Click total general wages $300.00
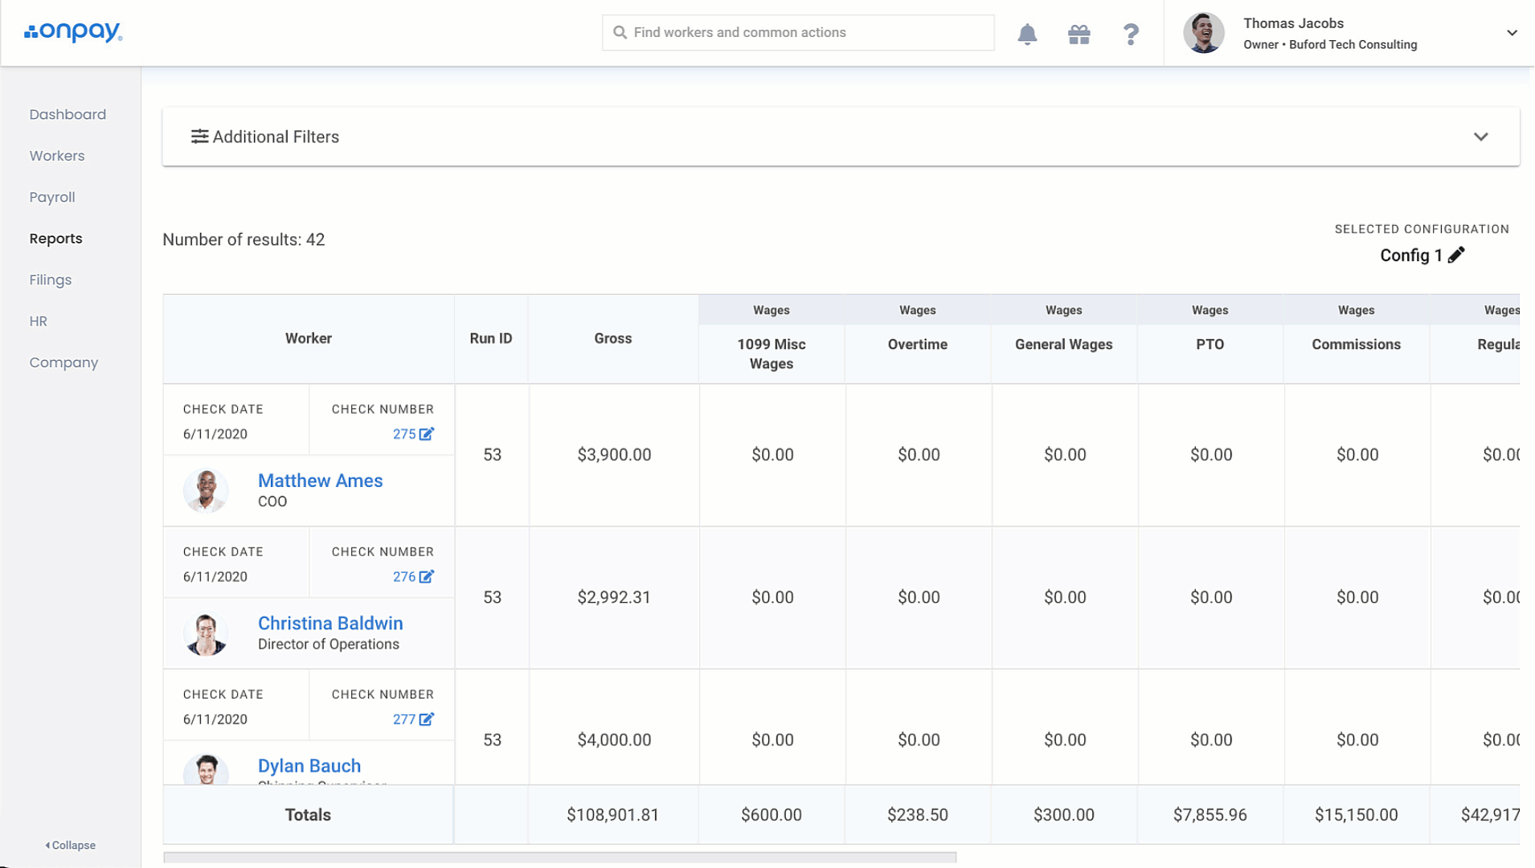Viewport: 1535px width, 868px height. pyautogui.click(x=1064, y=815)
